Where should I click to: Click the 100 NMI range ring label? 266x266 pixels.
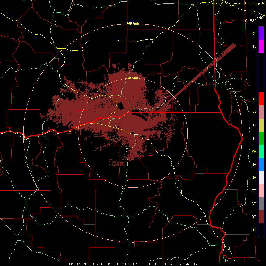(x=133, y=23)
